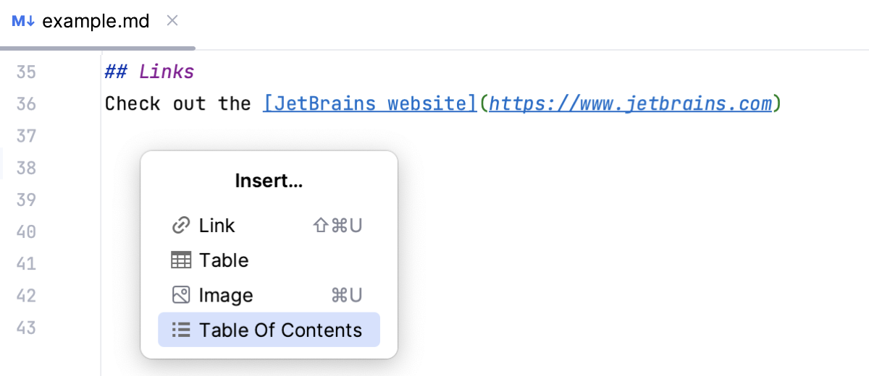Screen dimensions: 869x376
Task: Click the chain icon beside Link
Action: (180, 226)
